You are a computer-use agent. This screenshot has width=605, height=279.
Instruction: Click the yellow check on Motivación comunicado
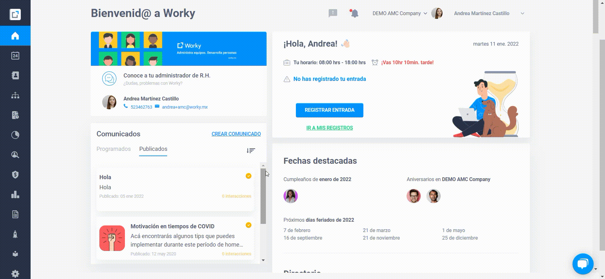(x=249, y=225)
